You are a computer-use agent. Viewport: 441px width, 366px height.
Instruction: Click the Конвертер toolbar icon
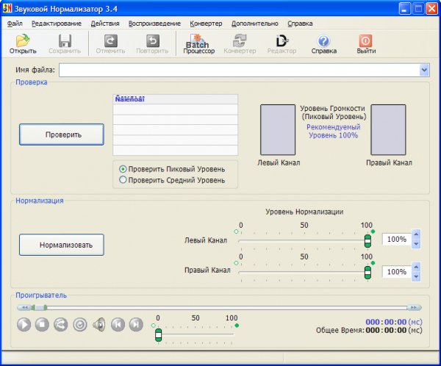(x=240, y=44)
